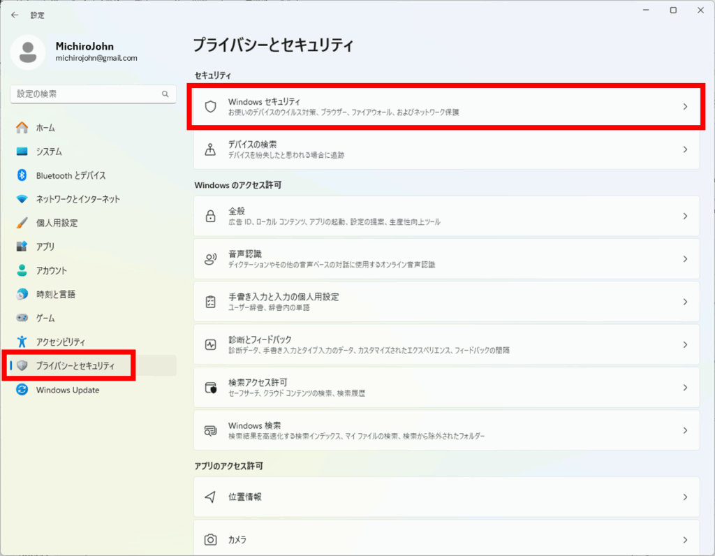The height and width of the screenshot is (556, 715).
Task: Click the ホーム house icon
Action: (x=22, y=128)
